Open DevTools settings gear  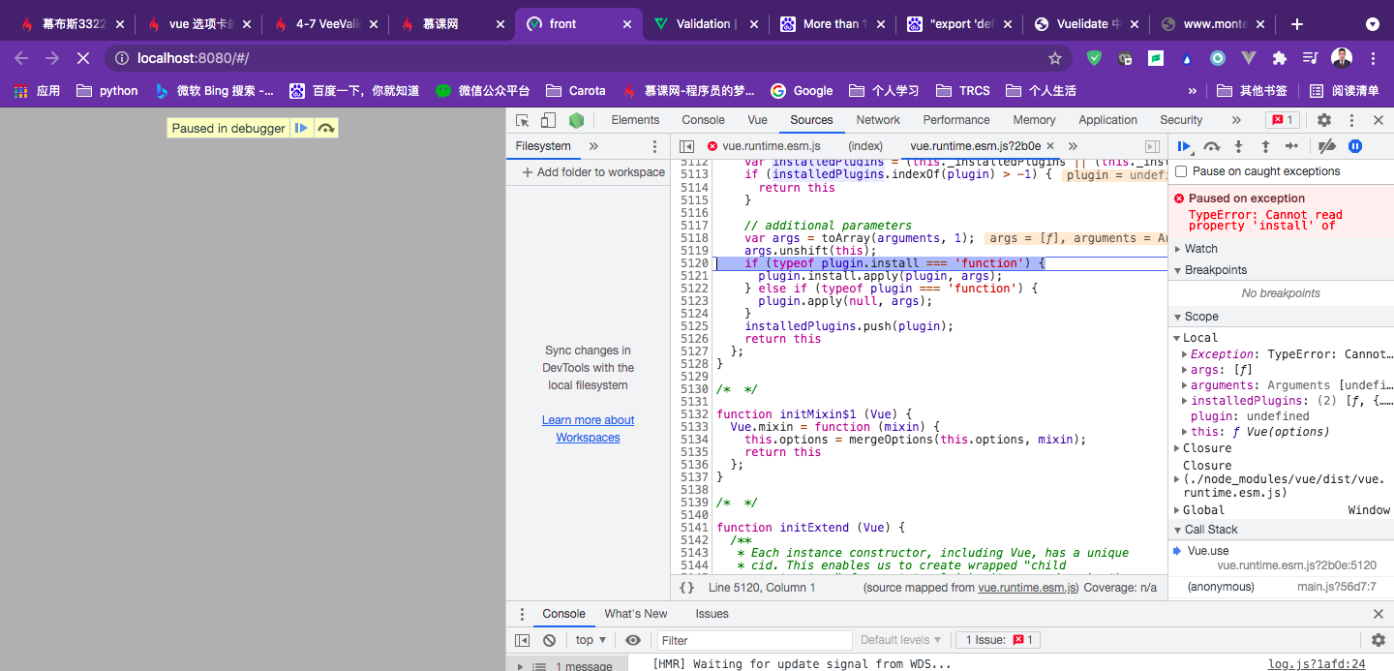tap(1323, 120)
